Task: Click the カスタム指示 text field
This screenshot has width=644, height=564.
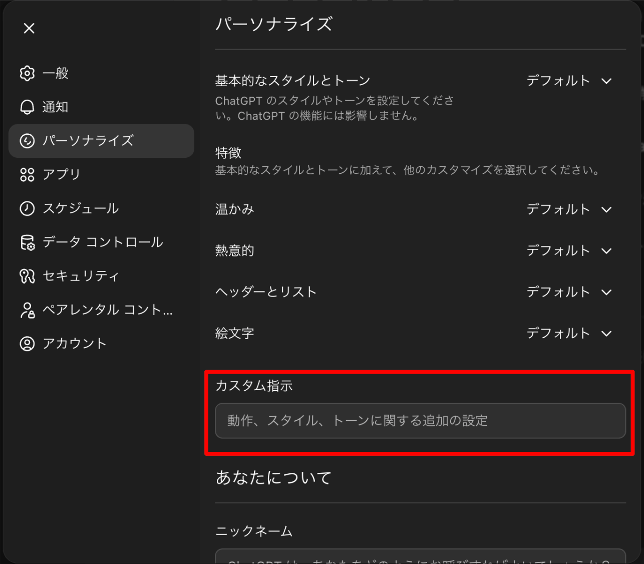Action: pos(420,421)
